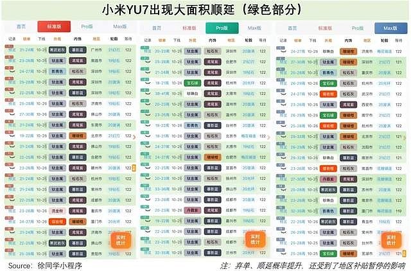Click green 宝石绿 chip in Max panel 南宁市 row
Screen dimensions: 411x271
pos(328,116)
